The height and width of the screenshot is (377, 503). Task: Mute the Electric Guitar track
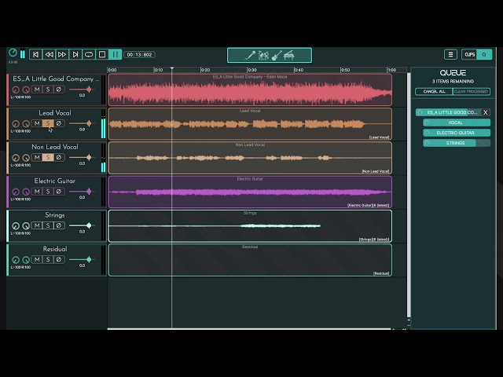click(37, 192)
